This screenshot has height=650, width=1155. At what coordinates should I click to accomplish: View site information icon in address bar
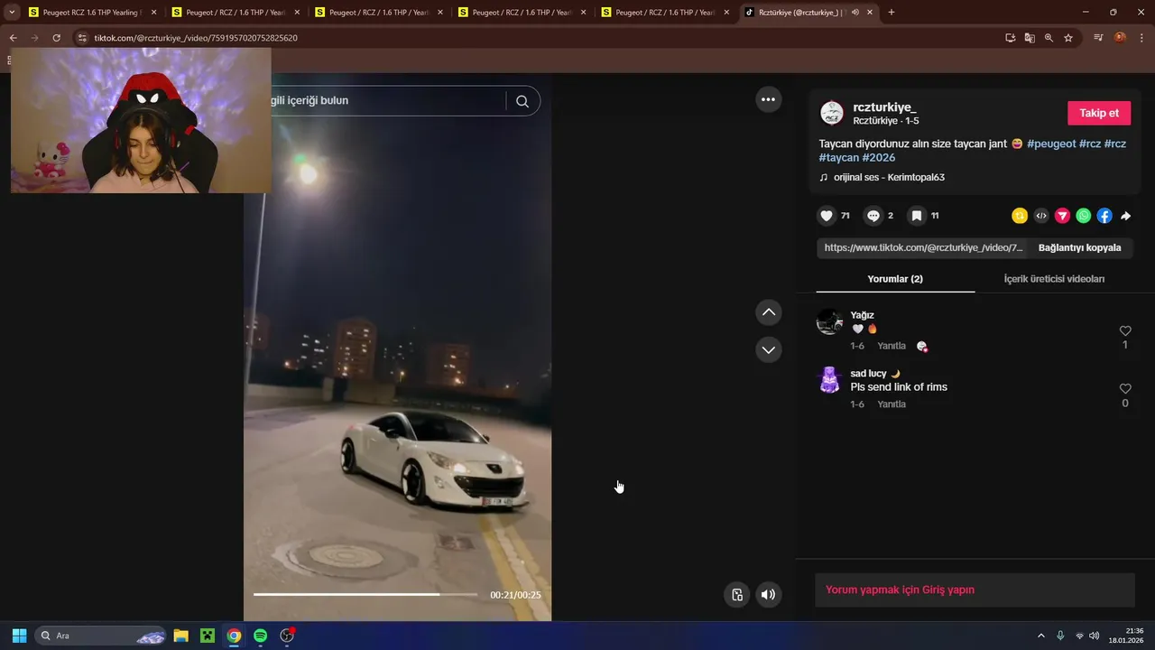(x=82, y=38)
